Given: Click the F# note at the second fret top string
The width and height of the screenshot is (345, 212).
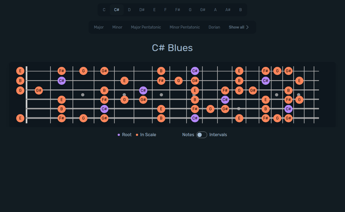Looking at the screenshot, I should click(62, 71).
